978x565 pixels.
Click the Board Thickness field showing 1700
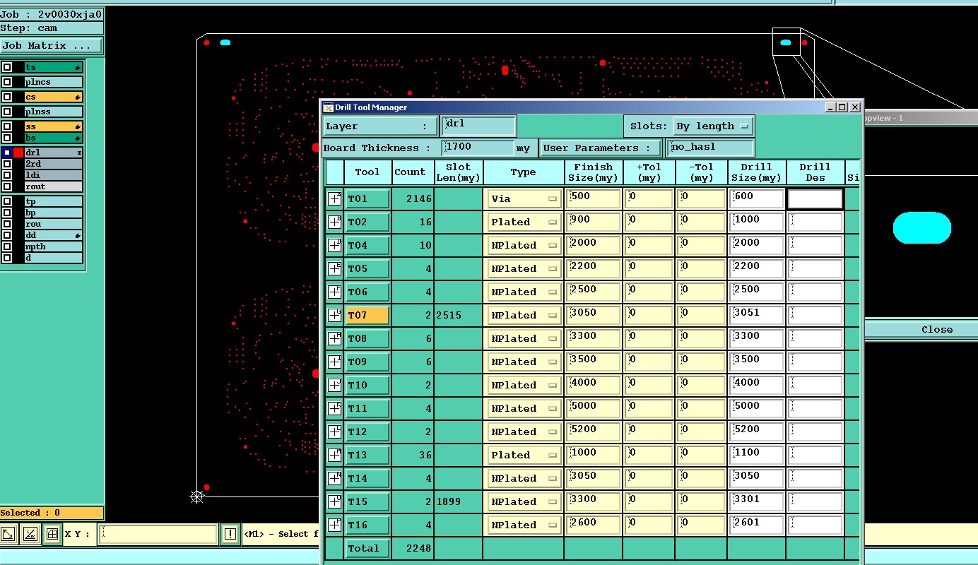478,148
